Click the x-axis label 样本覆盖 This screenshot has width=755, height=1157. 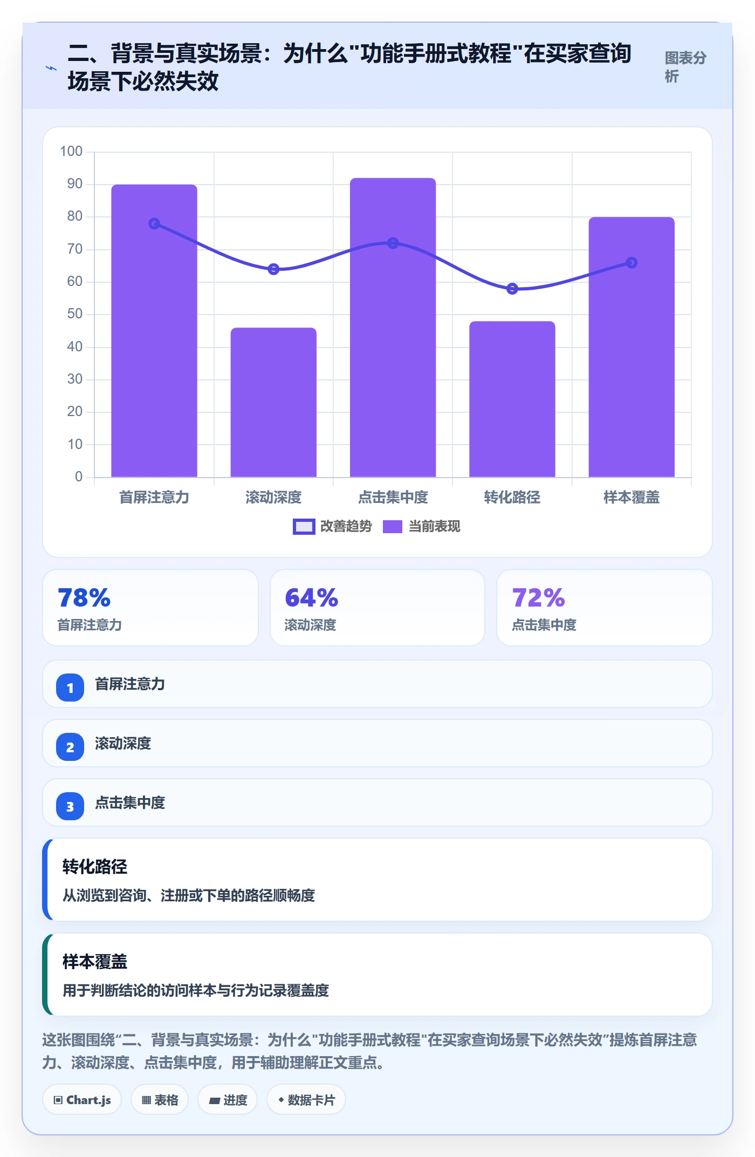tap(632, 498)
